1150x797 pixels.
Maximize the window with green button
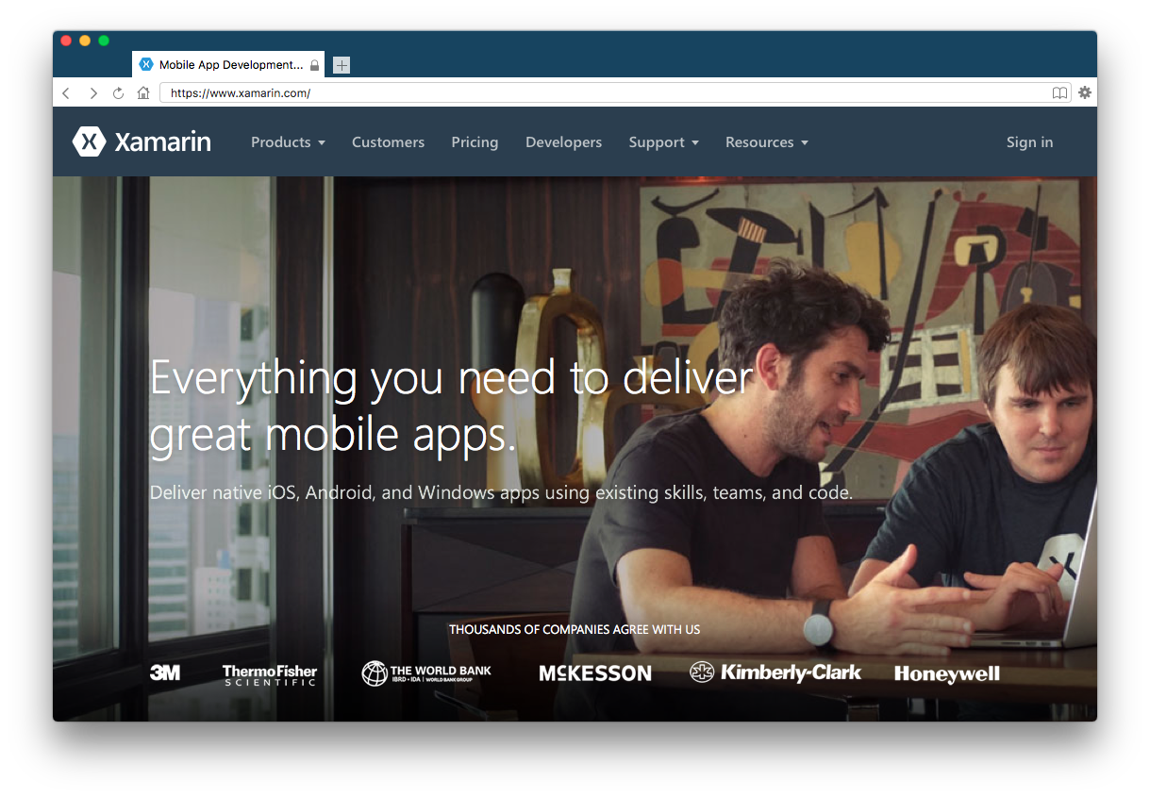104,41
